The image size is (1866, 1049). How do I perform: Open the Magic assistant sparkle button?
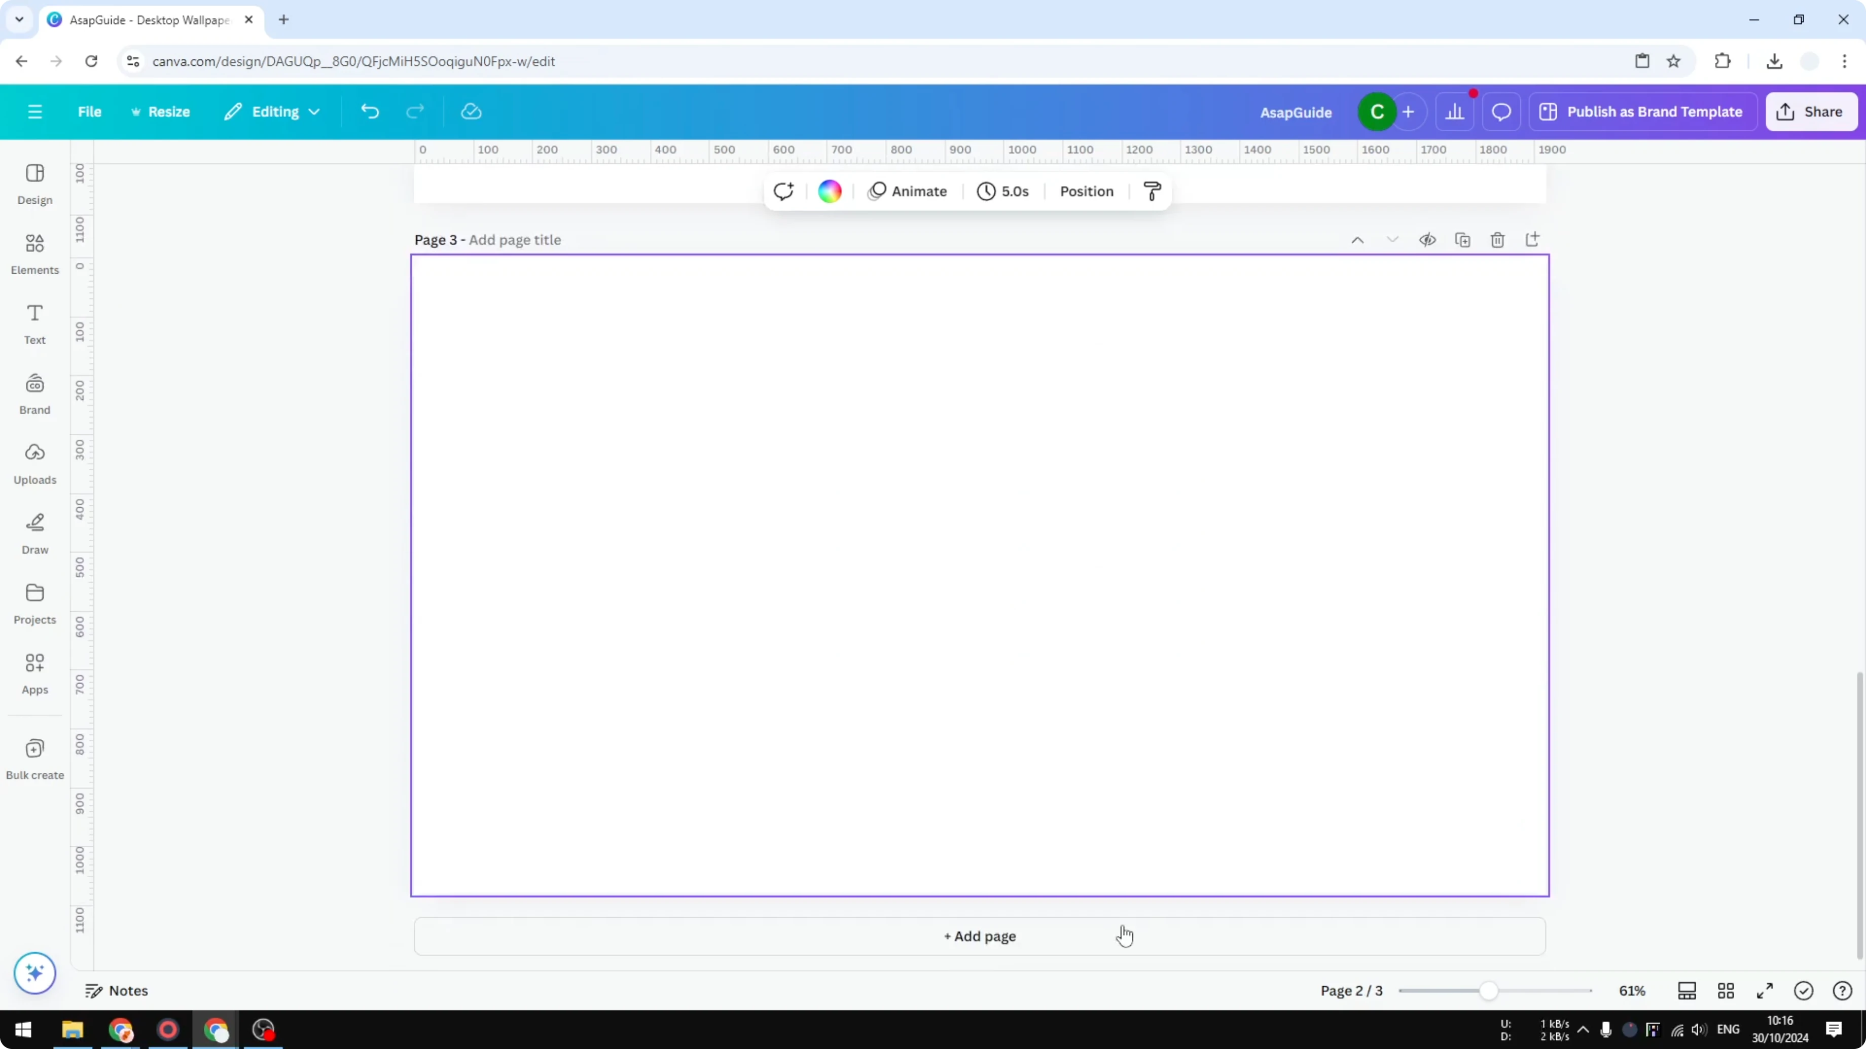point(34,973)
